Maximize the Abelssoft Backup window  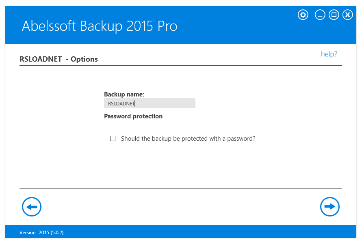334,15
